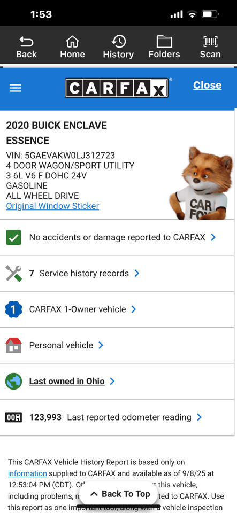The width and height of the screenshot is (237, 513).
Task: Expand Last reported odometer reading chevron
Action: point(199,417)
